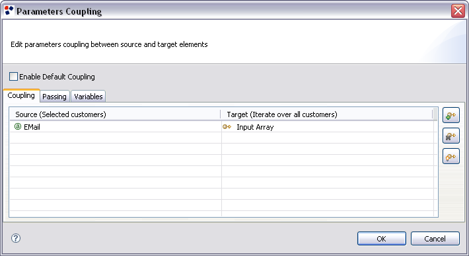Click the Cancel button
This screenshot has height=256, width=469.
[x=435, y=239]
